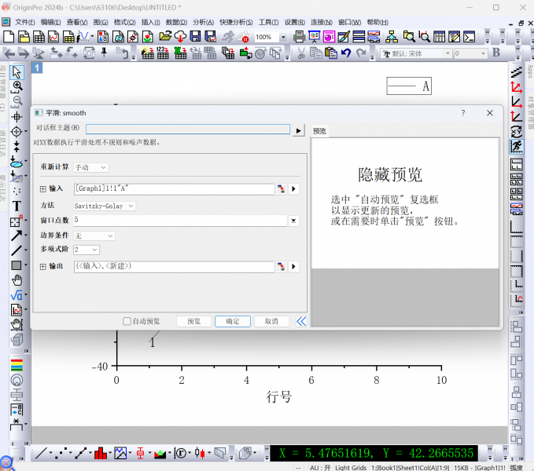
Task: Click the dialog help question mark
Action: coord(463,113)
